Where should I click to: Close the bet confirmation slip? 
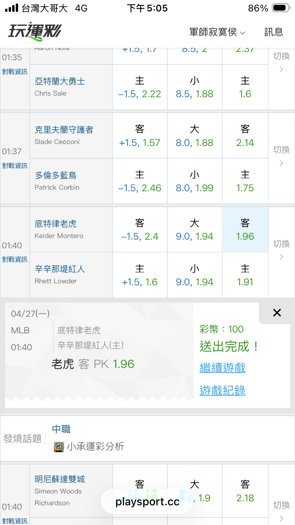click(277, 313)
